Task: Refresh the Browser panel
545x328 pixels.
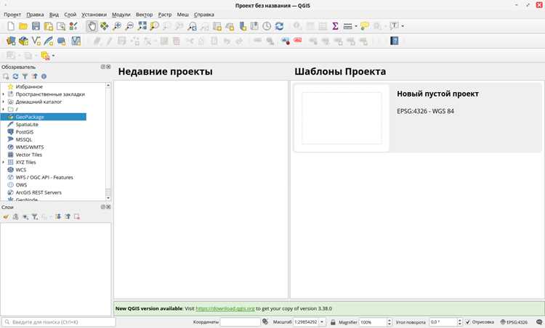Action: point(15,76)
